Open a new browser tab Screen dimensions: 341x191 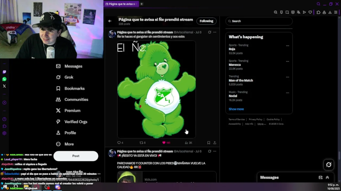tap(141, 4)
